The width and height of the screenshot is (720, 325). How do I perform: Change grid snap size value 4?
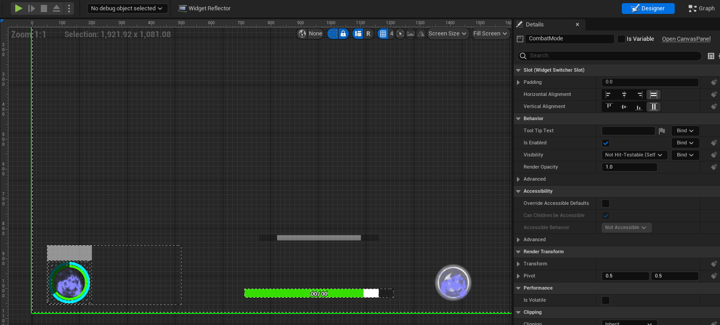(391, 34)
